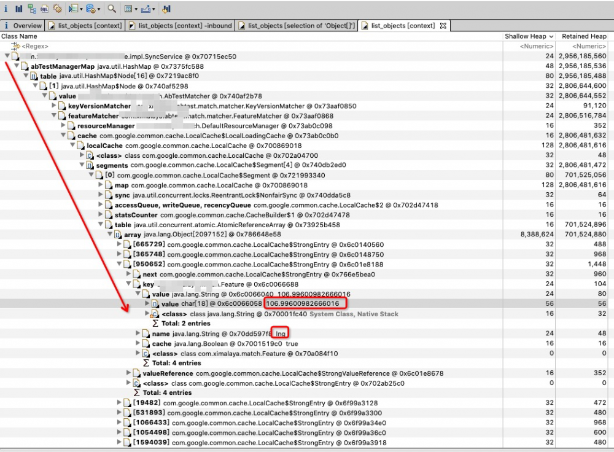Screen dimensions: 614x452
Task: Click the Calculate Retained Size calculator icon
Action: click(x=128, y=9)
